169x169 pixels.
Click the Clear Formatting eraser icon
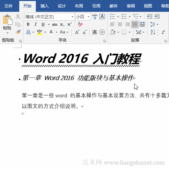click(x=80, y=24)
